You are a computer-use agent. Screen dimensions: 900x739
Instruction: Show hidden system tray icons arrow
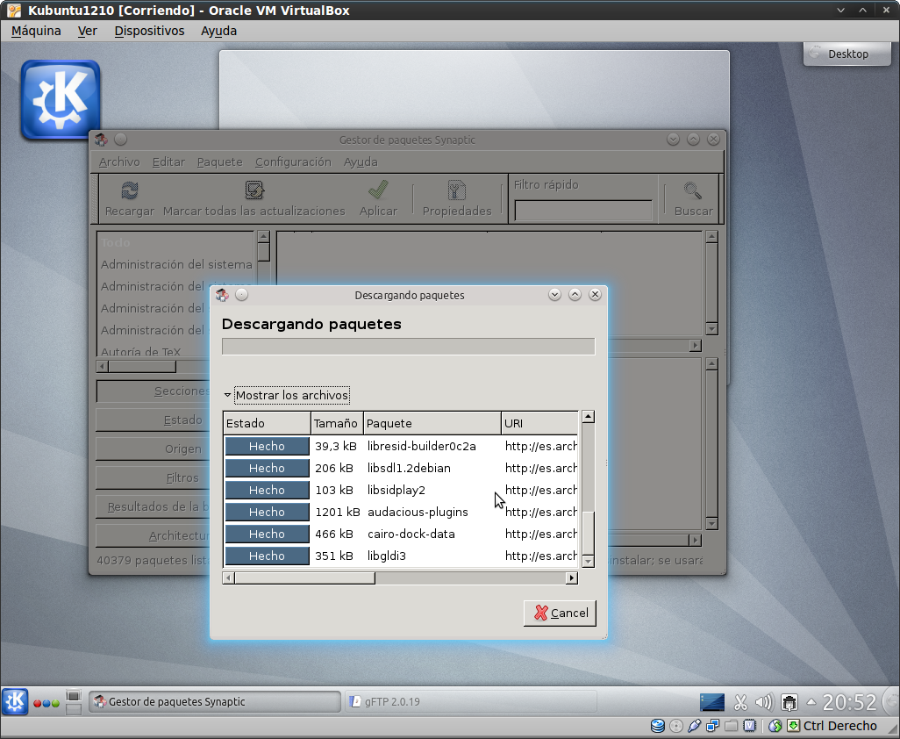811,702
